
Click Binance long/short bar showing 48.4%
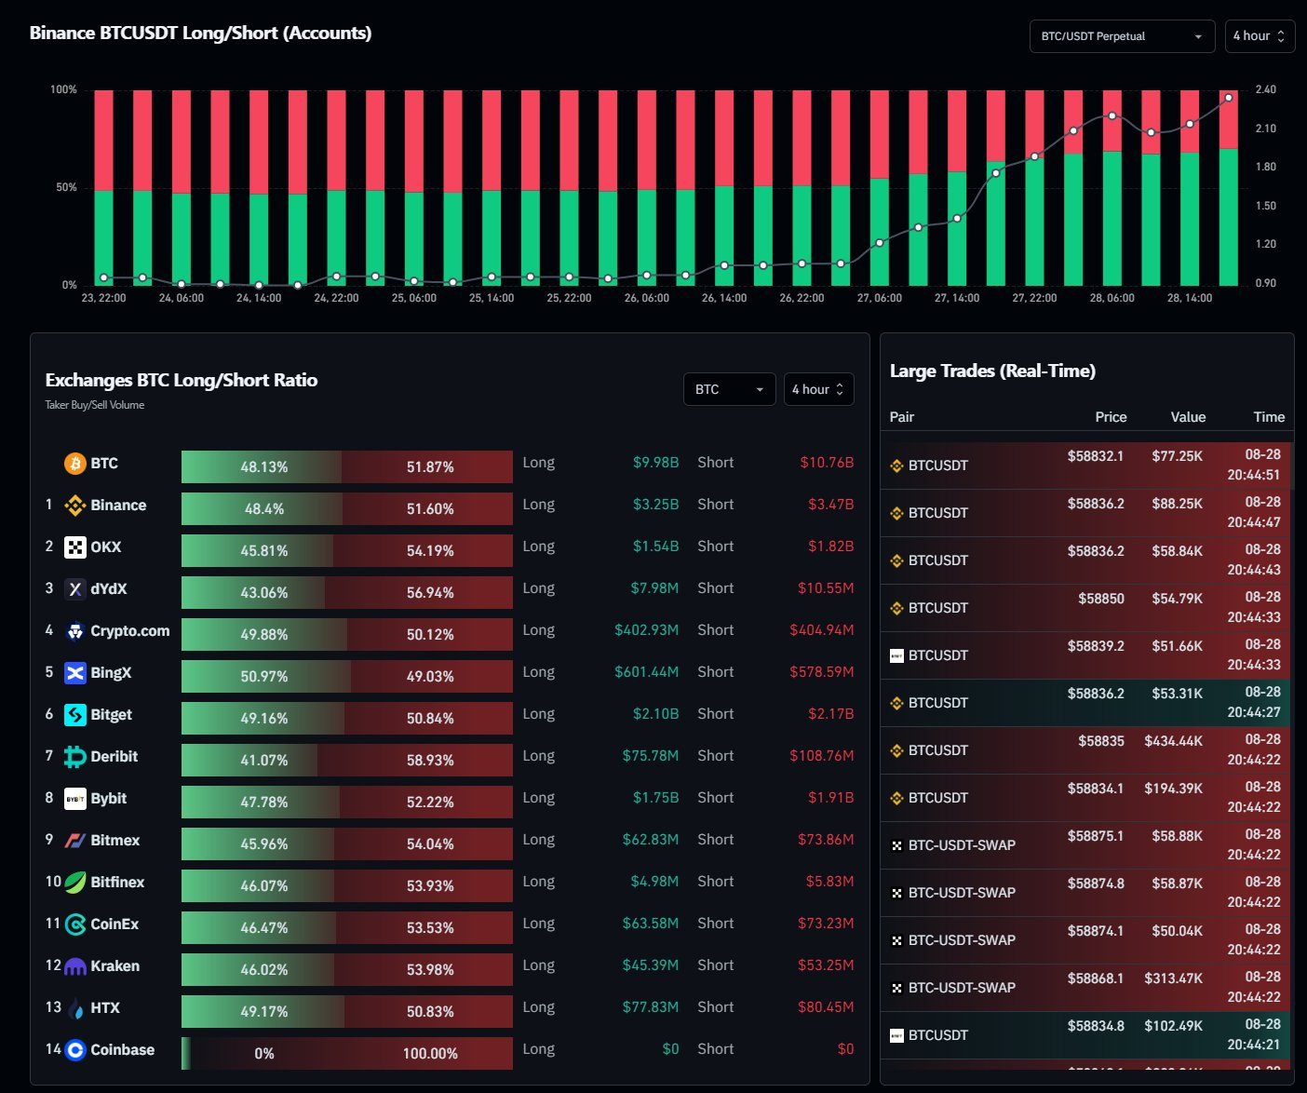tap(347, 508)
